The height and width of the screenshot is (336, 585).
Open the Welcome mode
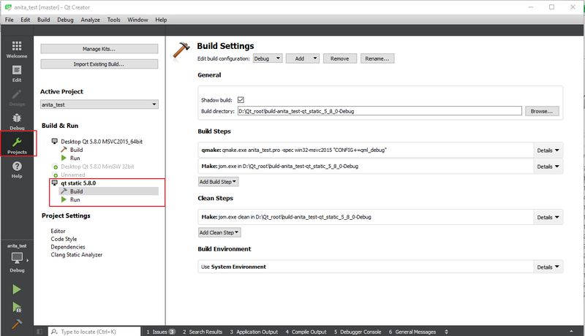point(17,49)
